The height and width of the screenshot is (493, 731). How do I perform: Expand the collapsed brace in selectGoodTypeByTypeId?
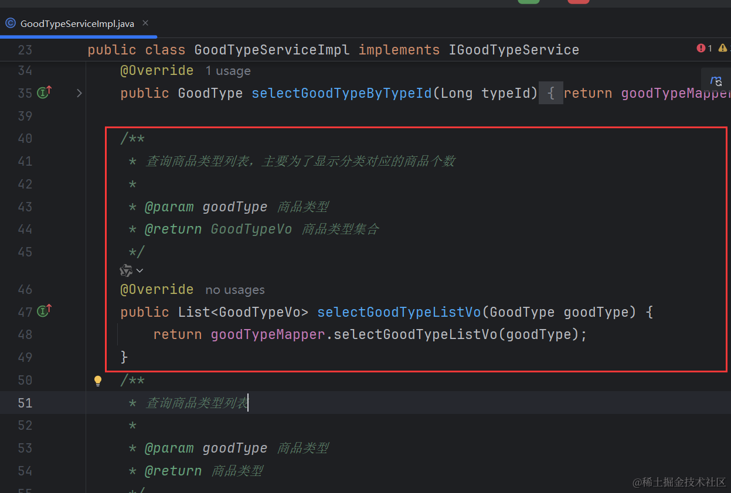[x=551, y=93]
